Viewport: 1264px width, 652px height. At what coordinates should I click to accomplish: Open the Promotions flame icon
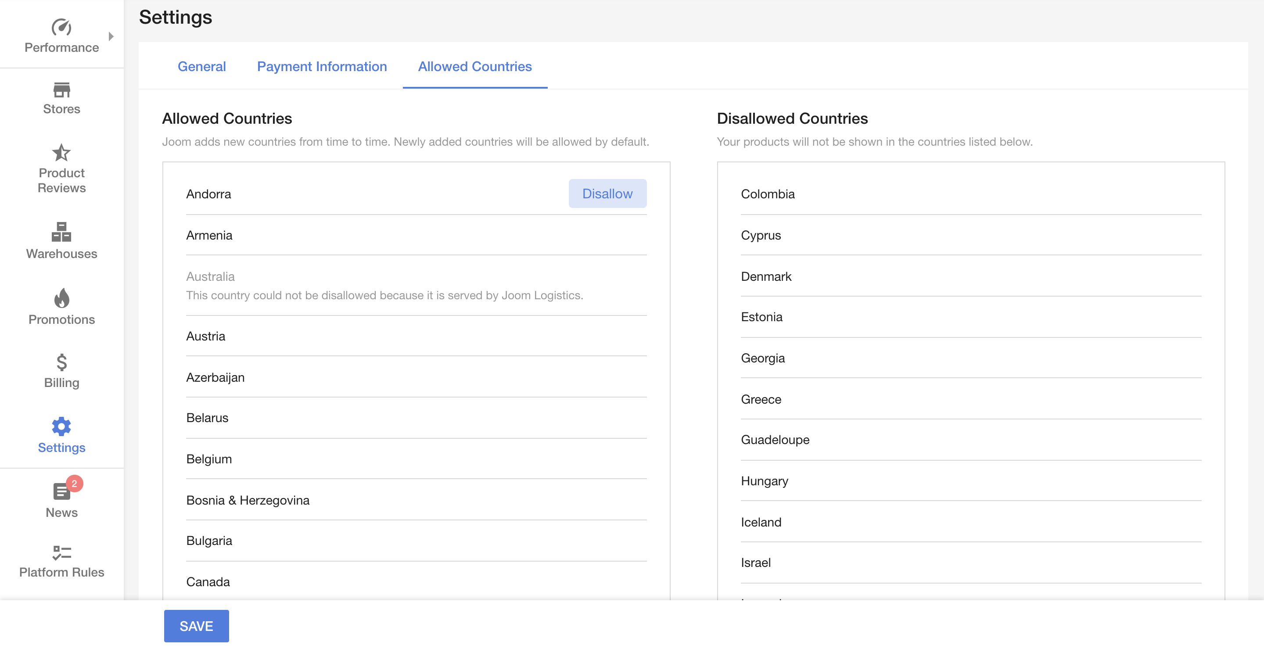point(61,298)
